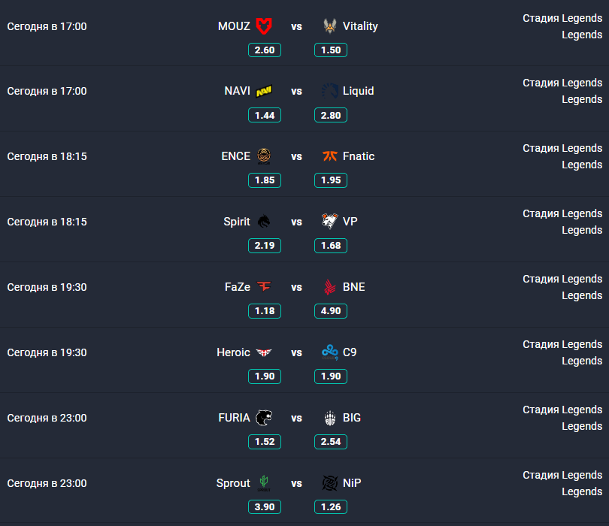Click the Fnatic team logo
The width and height of the screenshot is (609, 526).
point(329,156)
